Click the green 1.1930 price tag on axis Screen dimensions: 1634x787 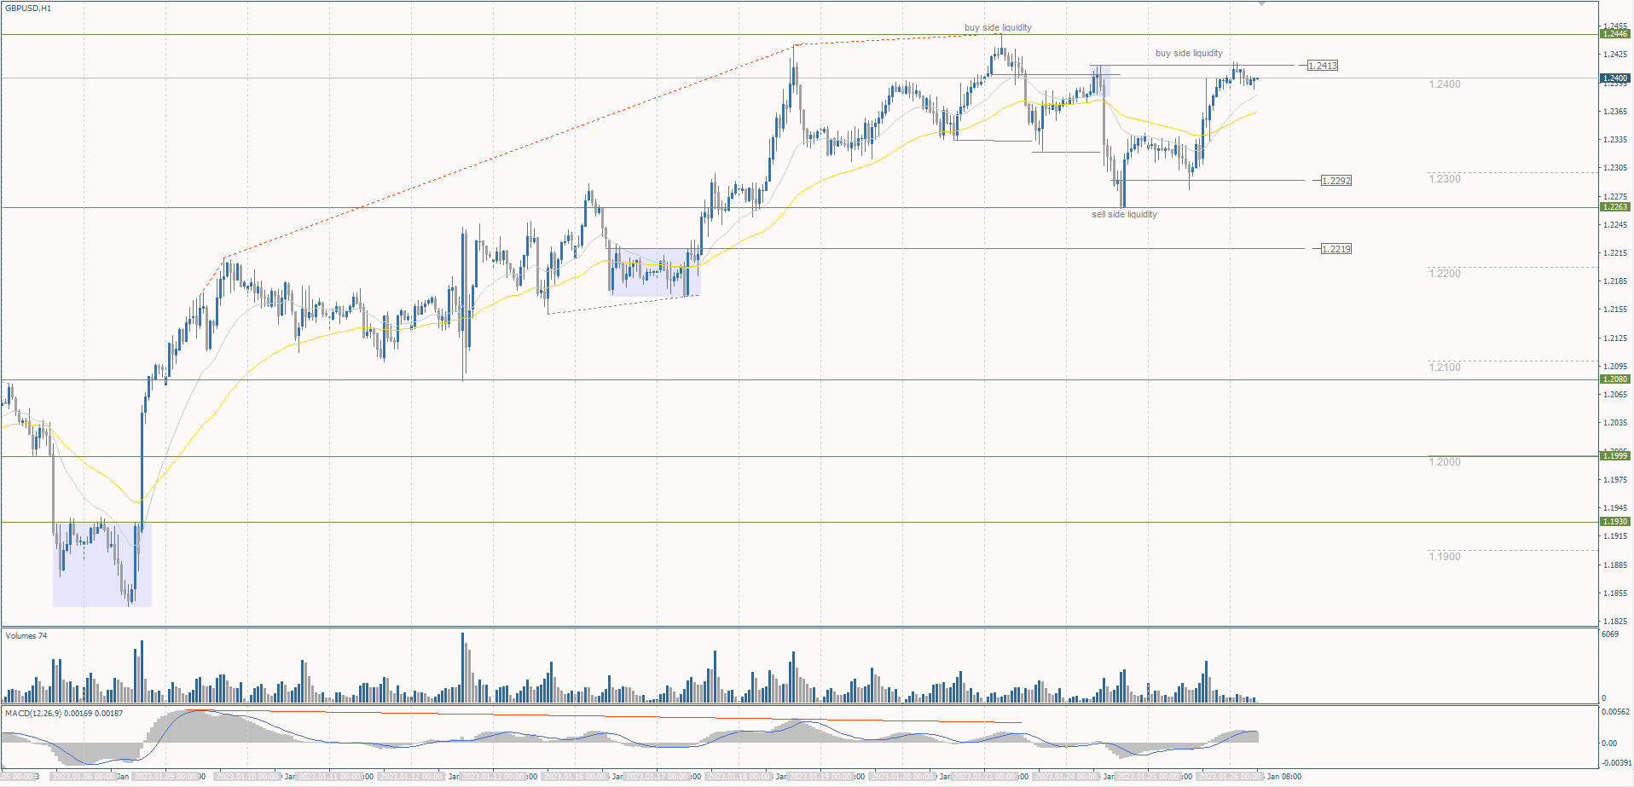click(1615, 522)
